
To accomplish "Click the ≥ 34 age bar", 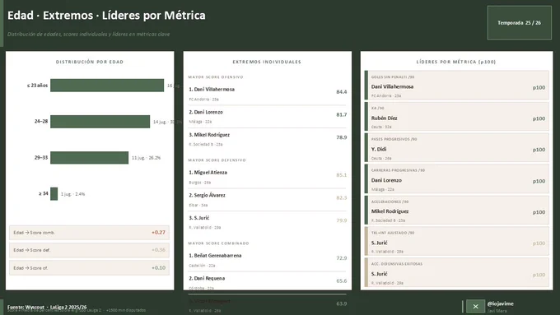I will click(x=54, y=194).
